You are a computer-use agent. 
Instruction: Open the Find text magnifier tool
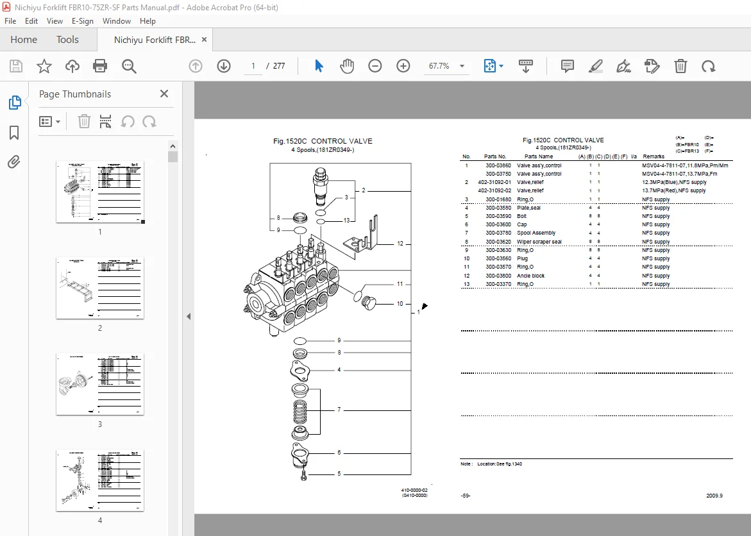(129, 66)
